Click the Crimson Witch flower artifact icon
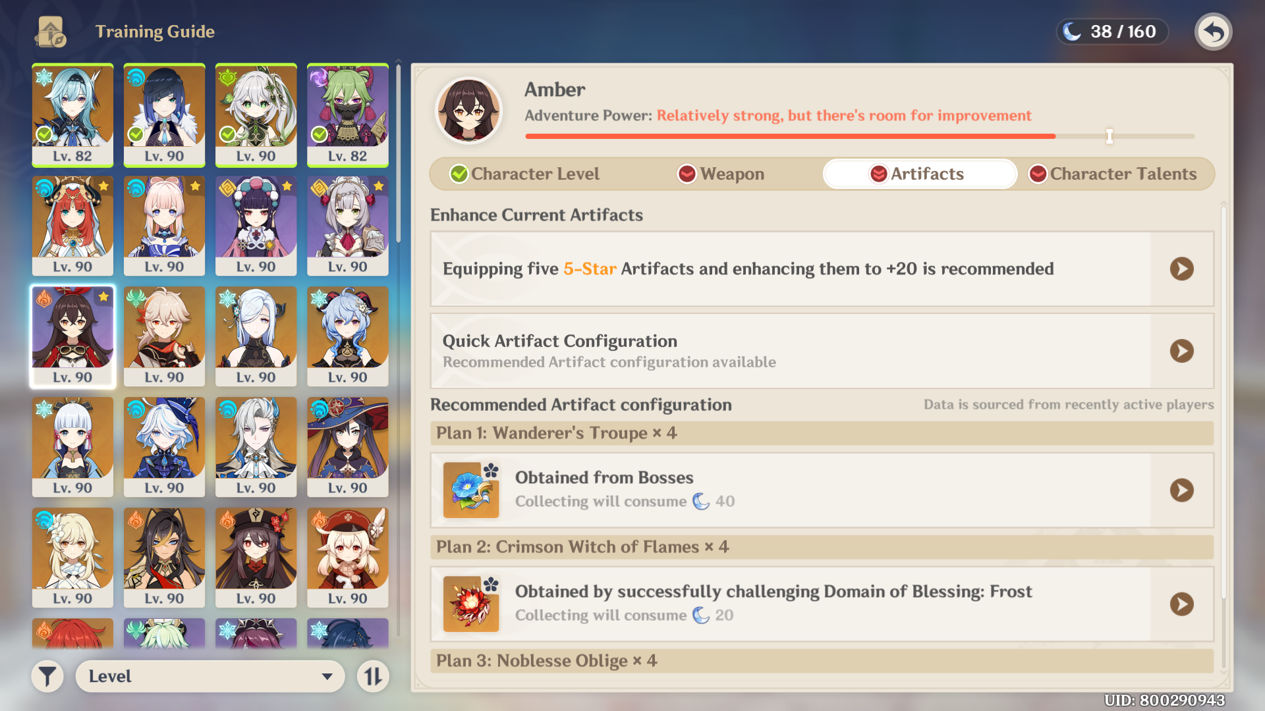The width and height of the screenshot is (1265, 711). 470,604
